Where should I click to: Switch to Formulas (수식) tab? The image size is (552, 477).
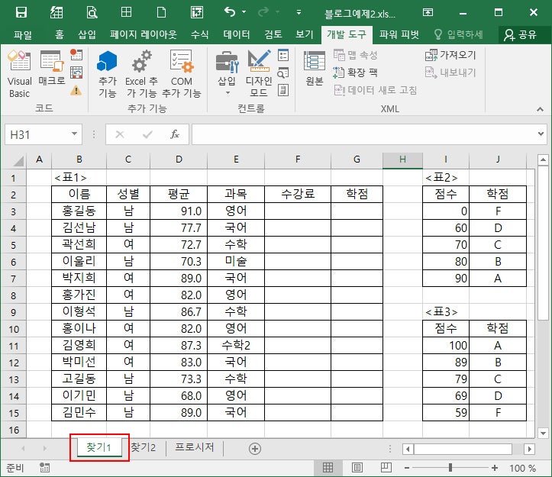pos(200,34)
